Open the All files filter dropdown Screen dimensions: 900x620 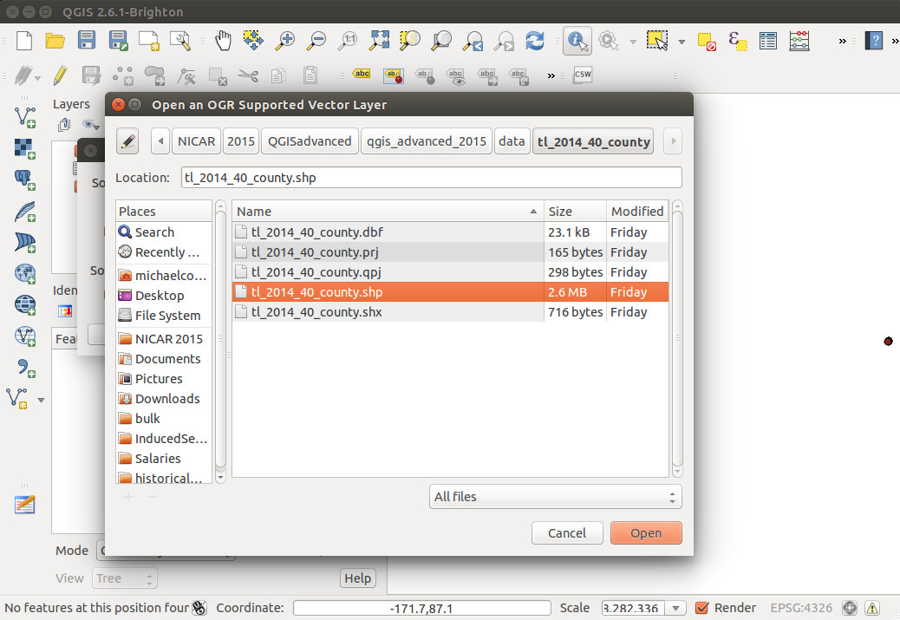(x=555, y=497)
